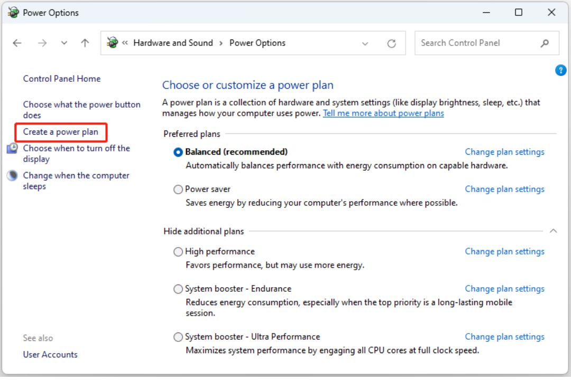This screenshot has height=380, width=571.
Task: Open the recent pages dropdown arrow
Action: coord(63,43)
